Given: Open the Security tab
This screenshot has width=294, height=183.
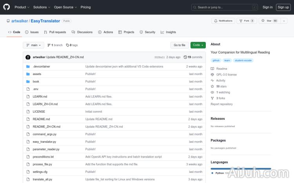Looking at the screenshot, I should [x=147, y=32].
